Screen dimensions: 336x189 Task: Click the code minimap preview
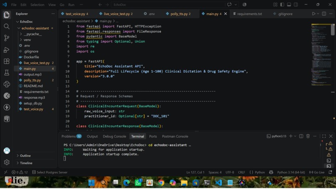321,55
